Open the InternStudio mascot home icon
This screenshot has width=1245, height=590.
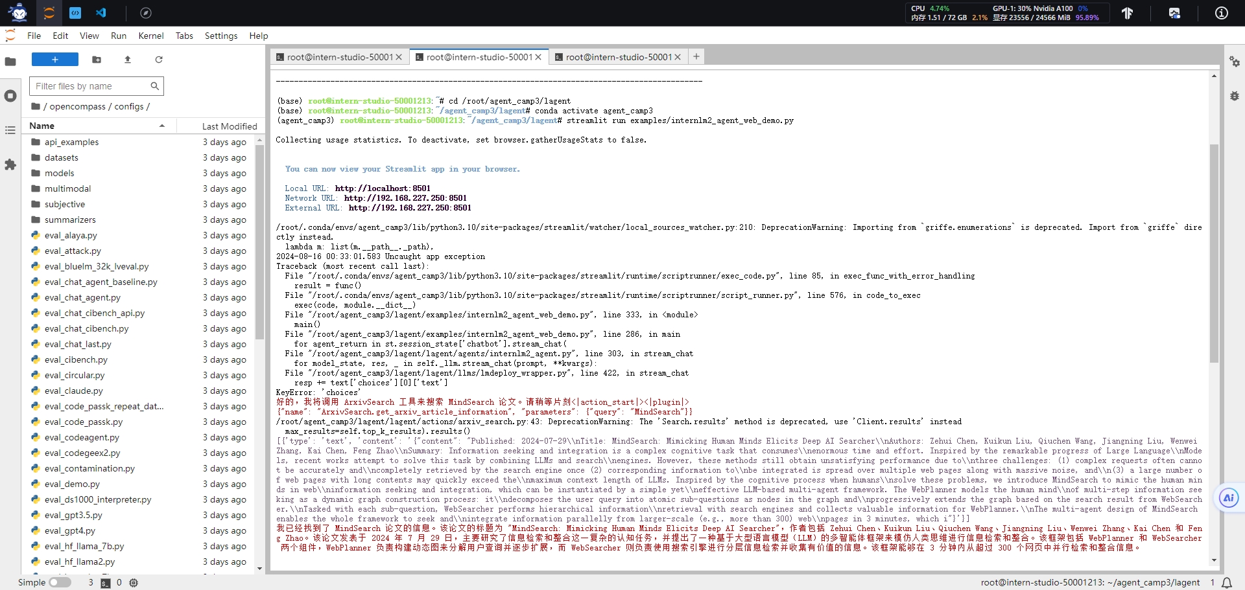pyautogui.click(x=19, y=13)
